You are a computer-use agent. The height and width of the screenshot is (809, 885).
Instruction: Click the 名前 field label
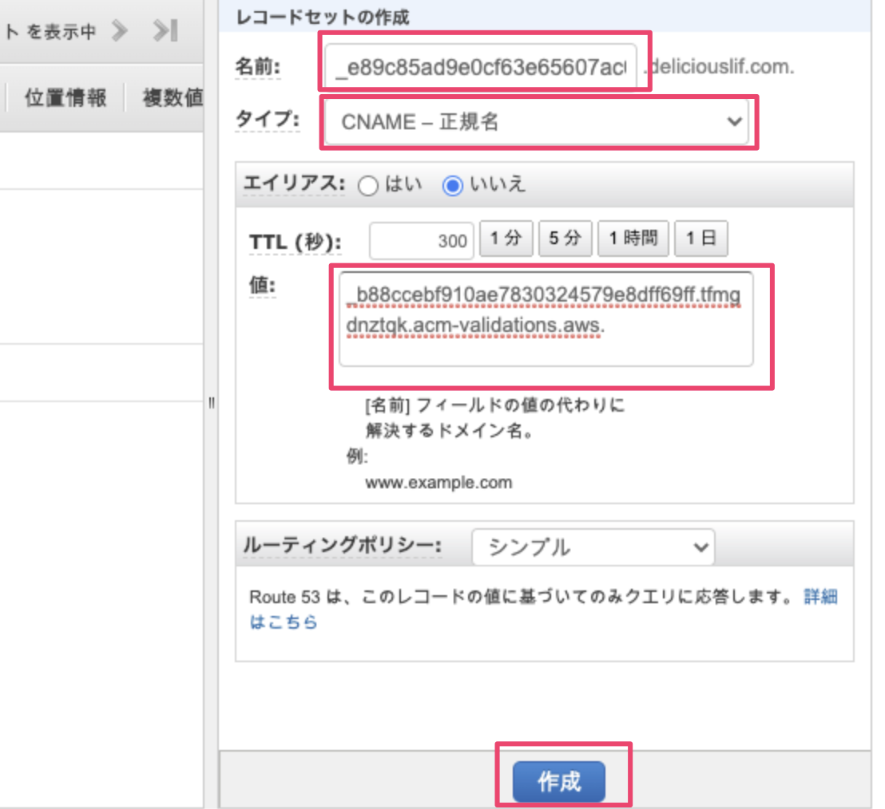[257, 67]
